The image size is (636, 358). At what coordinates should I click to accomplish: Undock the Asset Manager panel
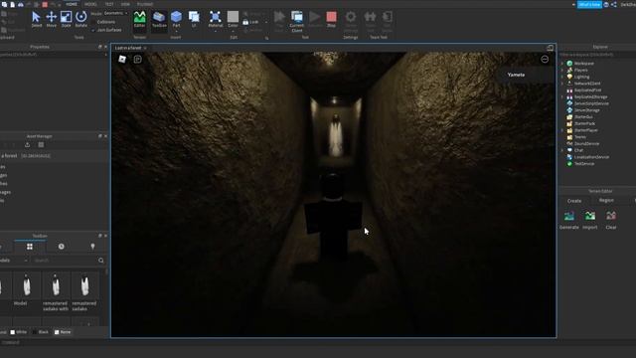(x=99, y=136)
